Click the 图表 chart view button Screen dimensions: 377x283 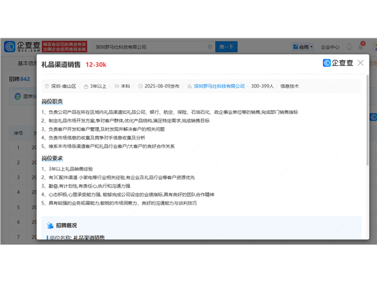[x=25, y=96]
